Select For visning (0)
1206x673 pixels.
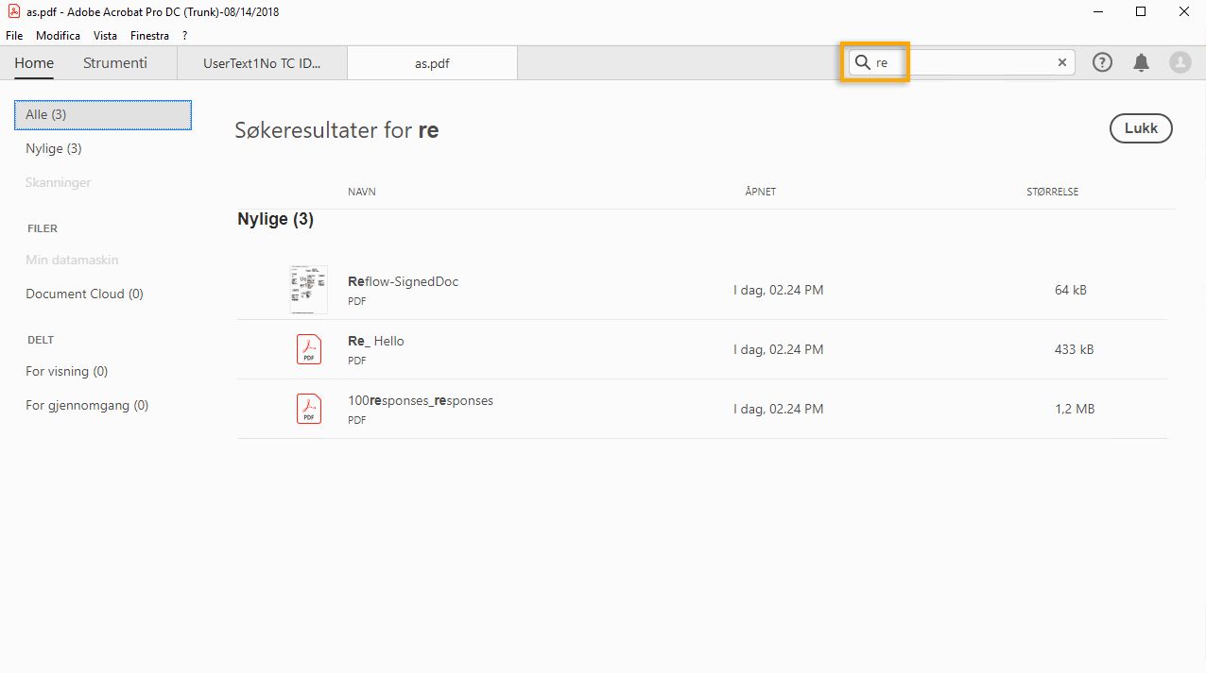click(67, 371)
